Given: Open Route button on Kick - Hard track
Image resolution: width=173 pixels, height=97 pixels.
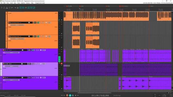Looking at the screenshot, I should click(29, 50).
